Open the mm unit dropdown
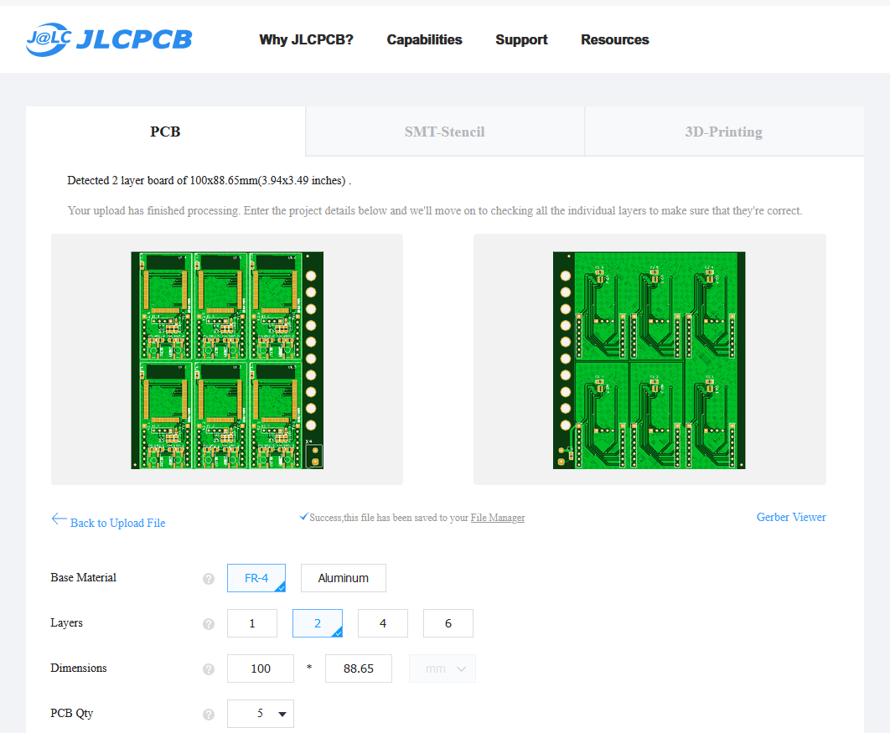The image size is (890, 733). tap(442, 668)
